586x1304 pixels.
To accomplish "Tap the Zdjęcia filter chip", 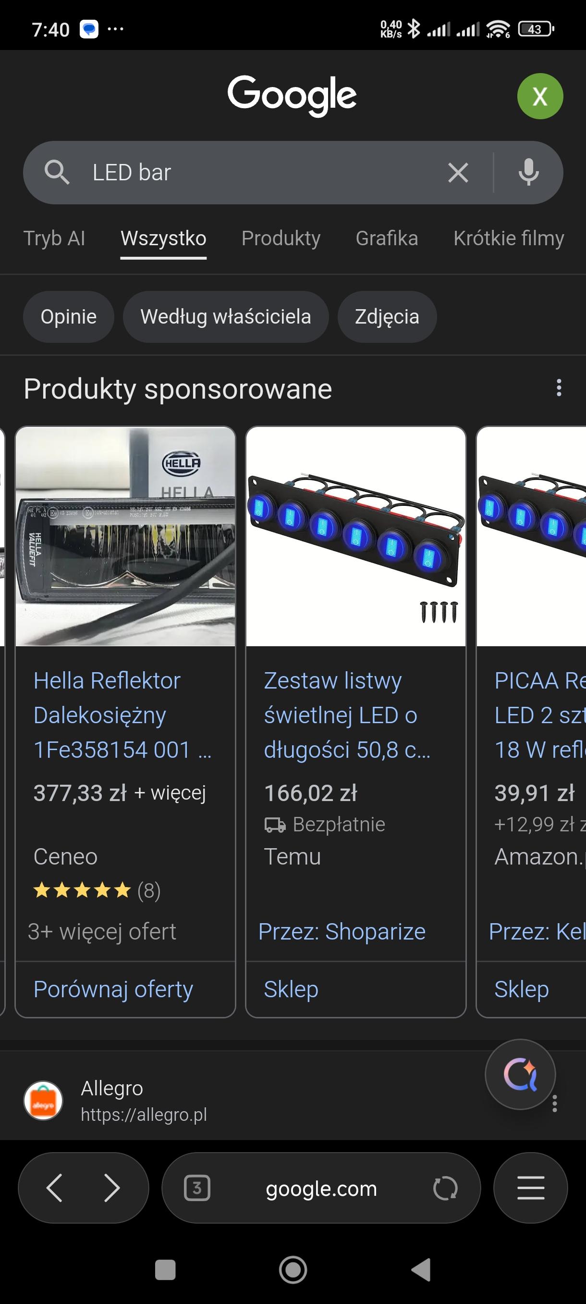I will coord(387,317).
